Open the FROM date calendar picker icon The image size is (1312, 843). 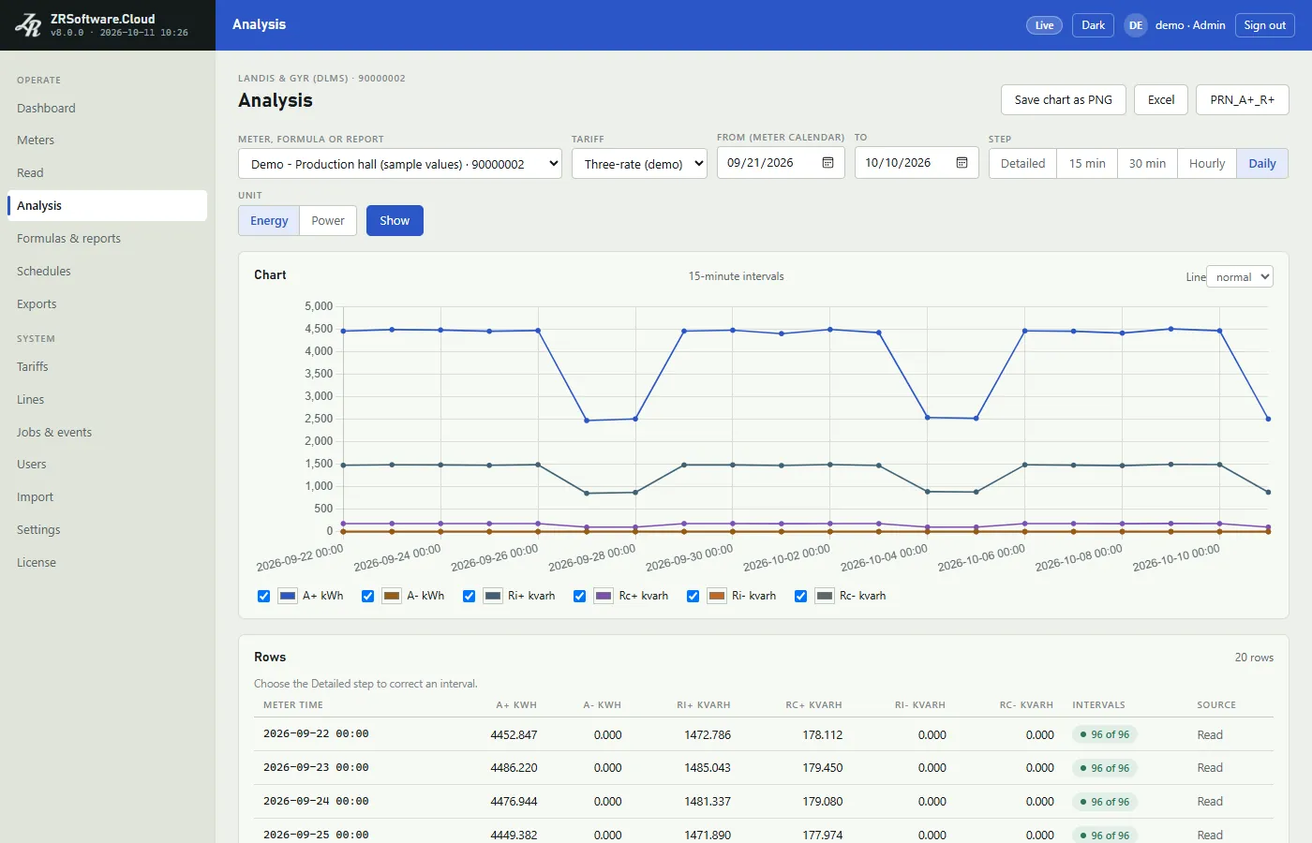827,163
